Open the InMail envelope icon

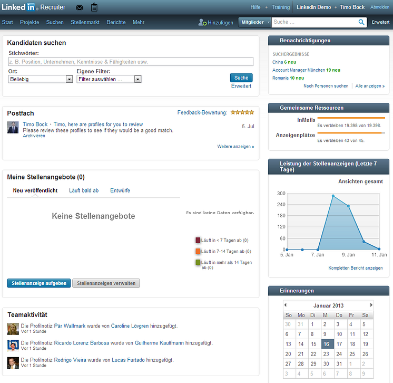tap(80, 7)
